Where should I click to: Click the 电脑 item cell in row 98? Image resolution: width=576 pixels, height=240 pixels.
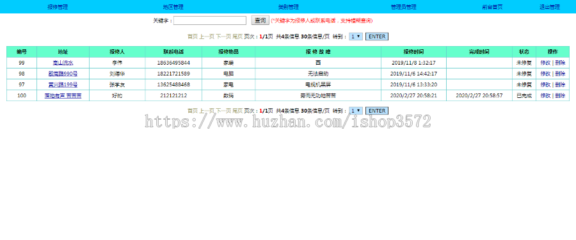(x=228, y=74)
